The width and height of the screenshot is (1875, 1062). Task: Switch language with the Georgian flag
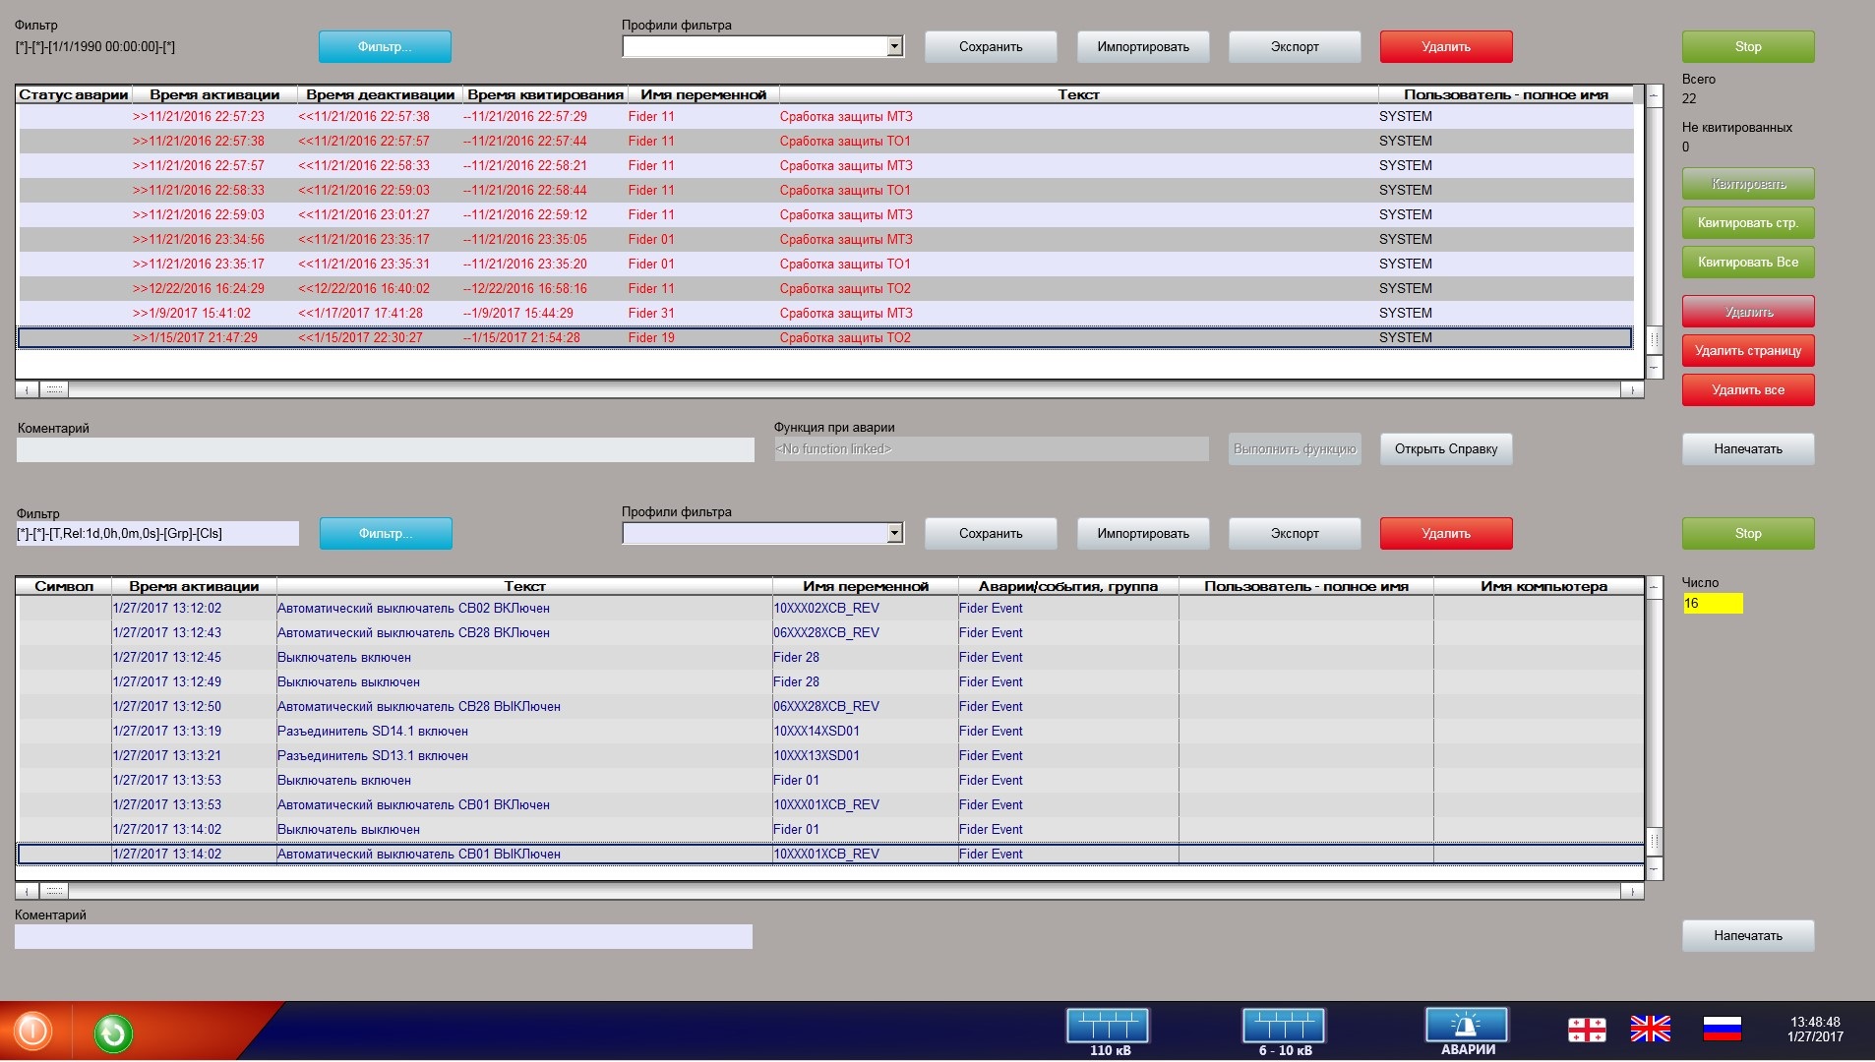pos(1586,1030)
